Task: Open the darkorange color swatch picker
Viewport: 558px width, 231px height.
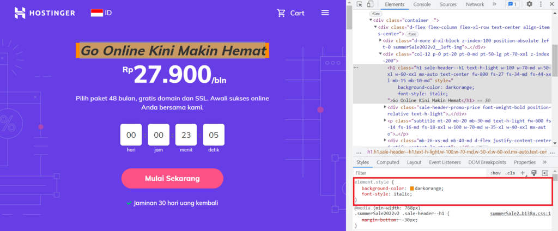Action: pyautogui.click(x=412, y=189)
